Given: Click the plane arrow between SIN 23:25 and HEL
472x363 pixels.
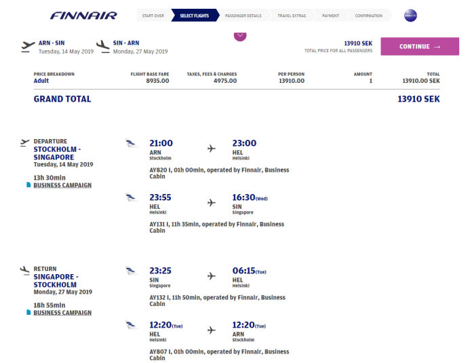Looking at the screenshot, I should pos(212,276).
